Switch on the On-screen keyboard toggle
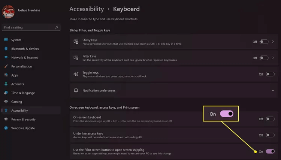 coord(270,119)
